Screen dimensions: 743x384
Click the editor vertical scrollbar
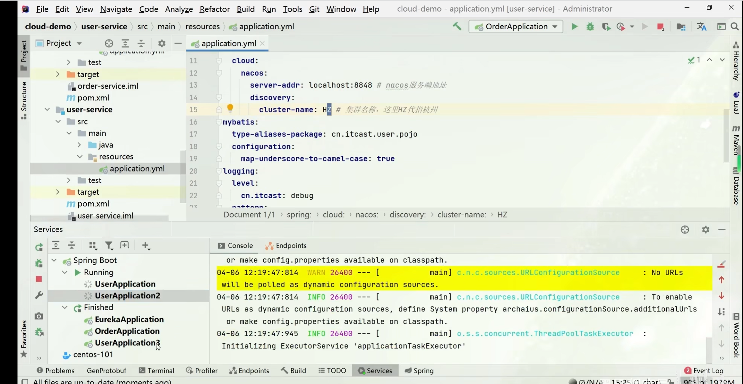(x=726, y=136)
